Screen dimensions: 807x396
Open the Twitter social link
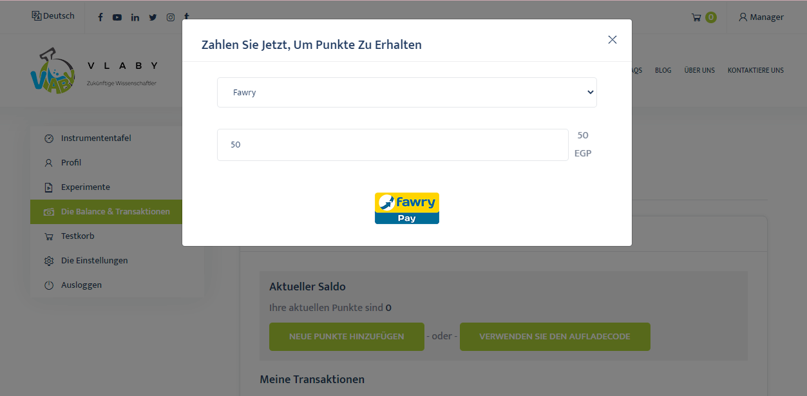click(153, 17)
